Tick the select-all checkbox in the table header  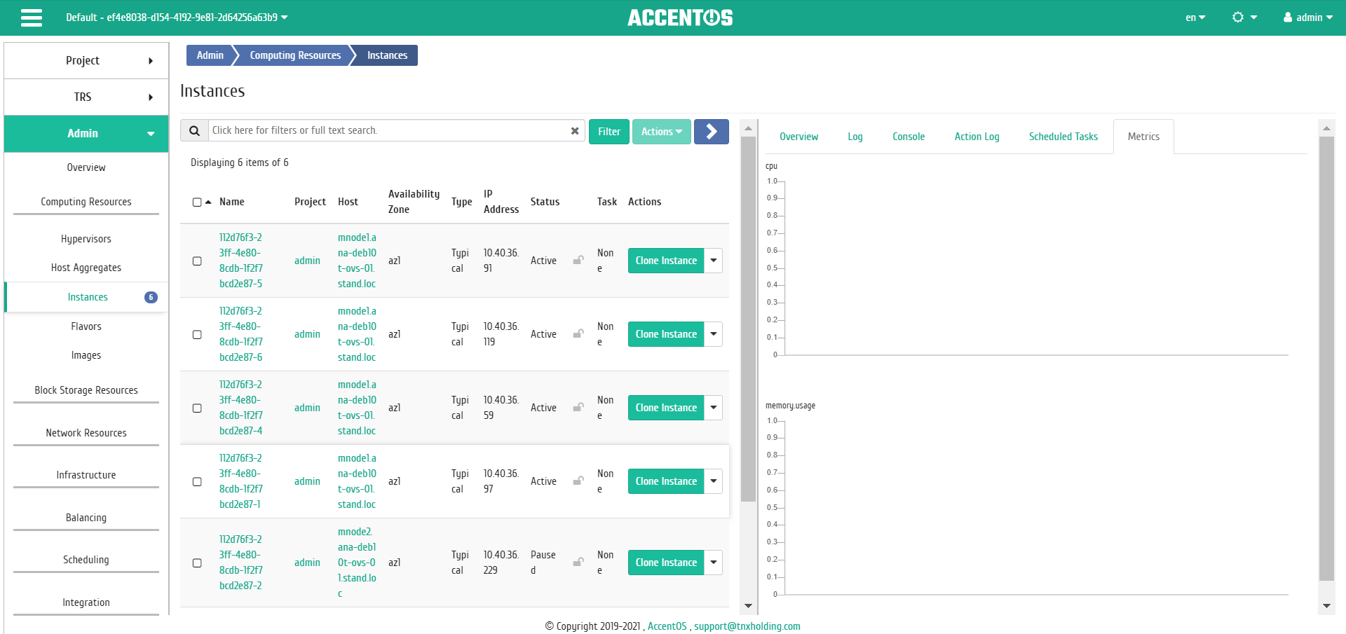coord(197,202)
